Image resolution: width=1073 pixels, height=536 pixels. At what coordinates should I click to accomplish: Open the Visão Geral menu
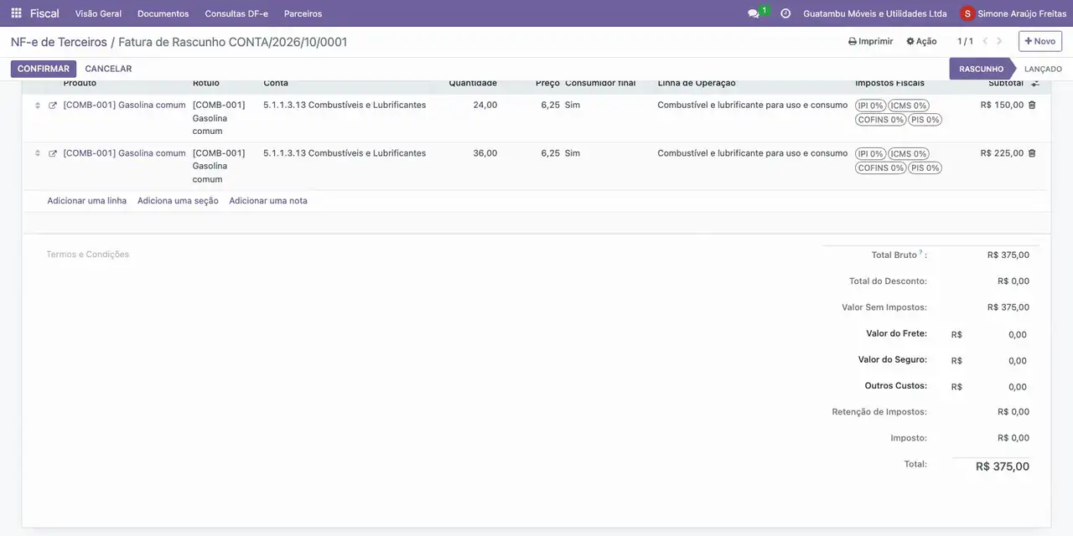(98, 13)
